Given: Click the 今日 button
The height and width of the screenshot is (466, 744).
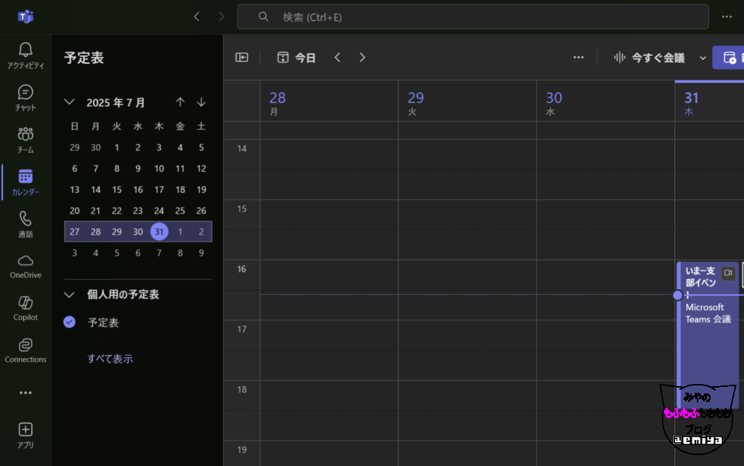Looking at the screenshot, I should [x=297, y=58].
